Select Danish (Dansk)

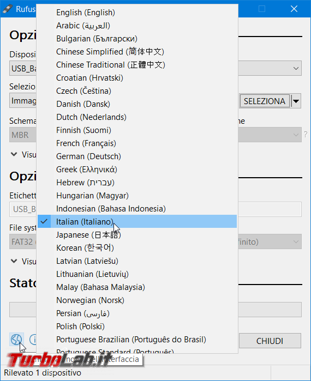(137, 104)
